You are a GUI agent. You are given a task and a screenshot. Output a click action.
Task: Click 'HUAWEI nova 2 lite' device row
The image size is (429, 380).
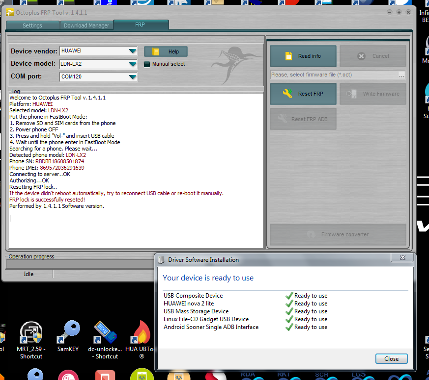tap(189, 304)
